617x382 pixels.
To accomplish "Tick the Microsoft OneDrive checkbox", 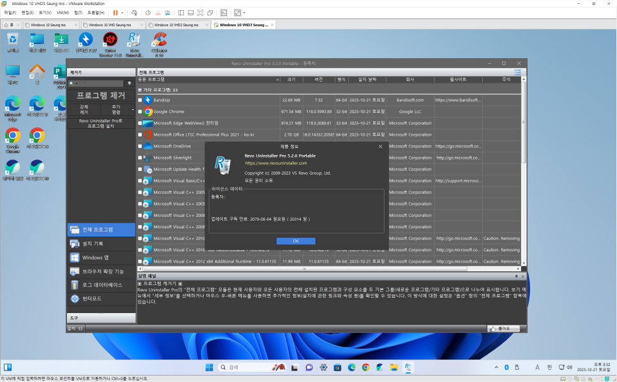I will pyautogui.click(x=140, y=146).
